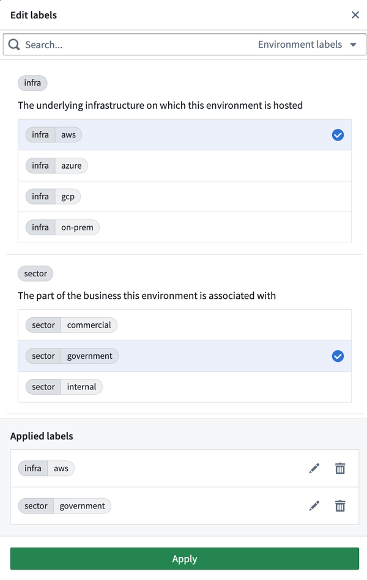The height and width of the screenshot is (580, 367).
Task: Choose the infra on-prem label
Action: pyautogui.click(x=185, y=227)
